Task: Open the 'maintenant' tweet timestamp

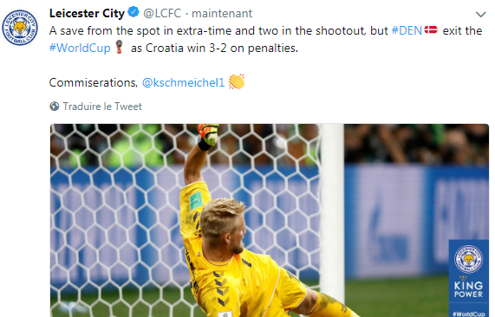Action: 222,13
